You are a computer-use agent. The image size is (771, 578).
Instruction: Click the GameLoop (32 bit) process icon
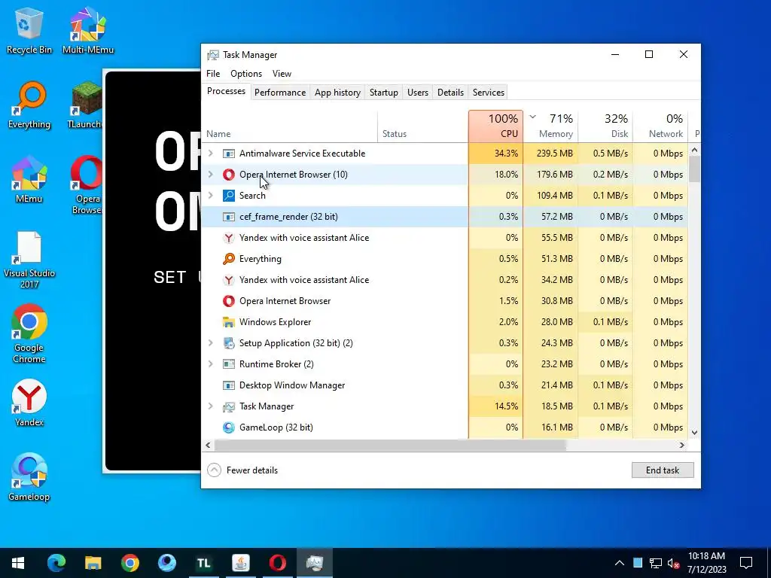point(229,427)
